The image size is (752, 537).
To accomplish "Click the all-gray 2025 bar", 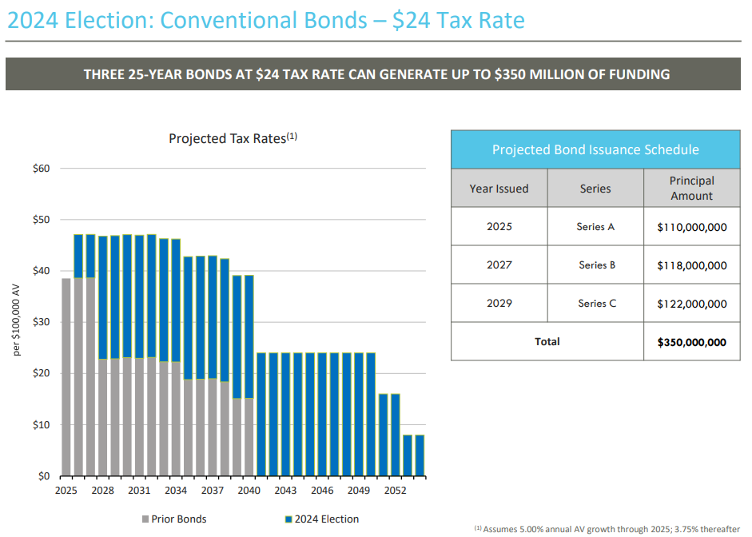I will [66, 377].
